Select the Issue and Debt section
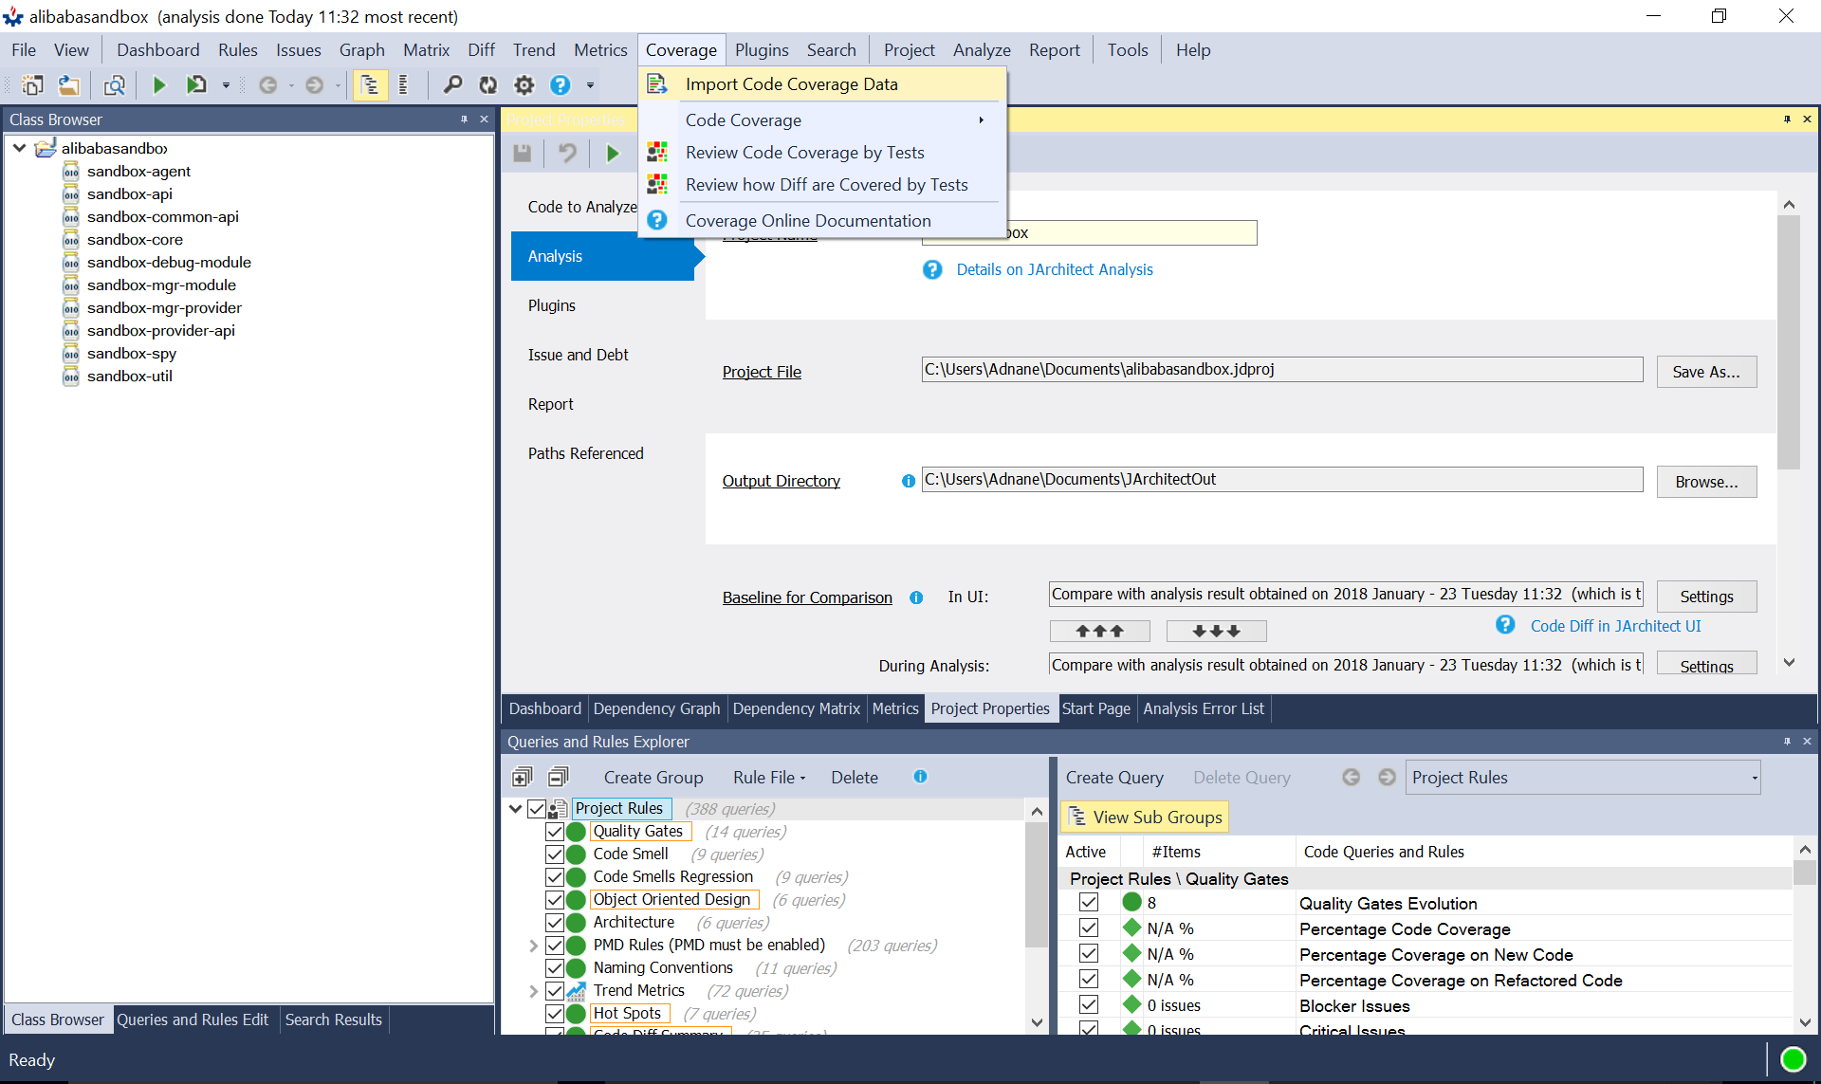Image resolution: width=1821 pixels, height=1084 pixels. [578, 355]
